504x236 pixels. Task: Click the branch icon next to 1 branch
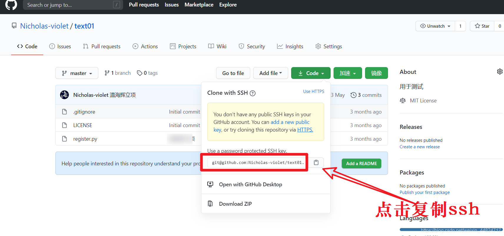click(x=107, y=73)
